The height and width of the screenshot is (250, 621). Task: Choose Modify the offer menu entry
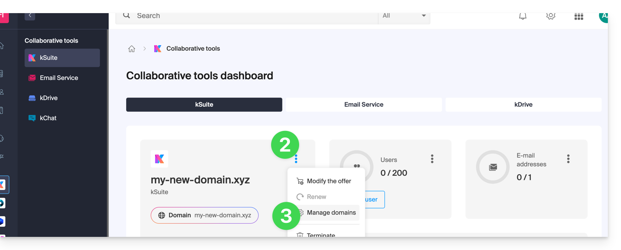(328, 181)
